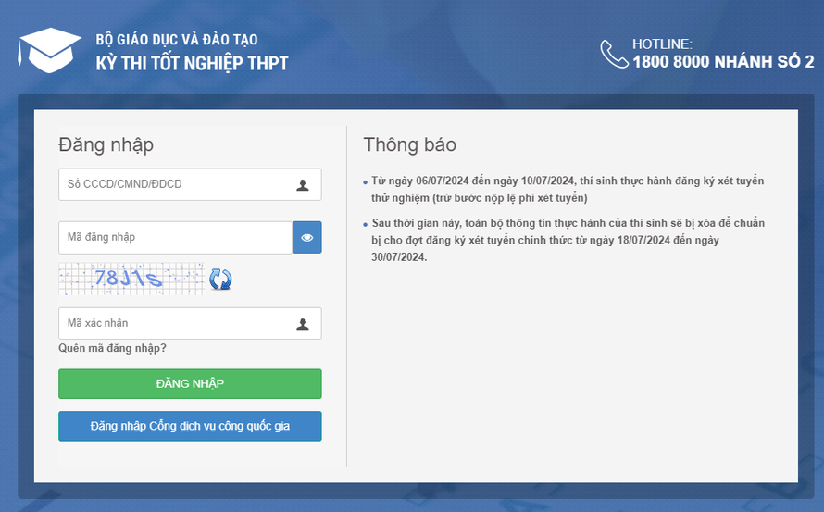Select the notice about 06/07/2024 trial registration
This screenshot has height=512, width=824.
point(567,189)
